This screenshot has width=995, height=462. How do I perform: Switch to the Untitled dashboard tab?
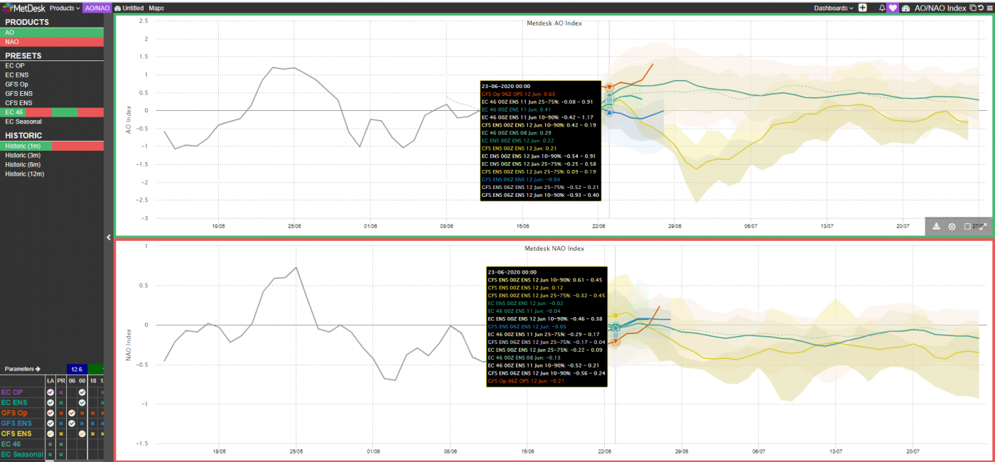pos(129,8)
